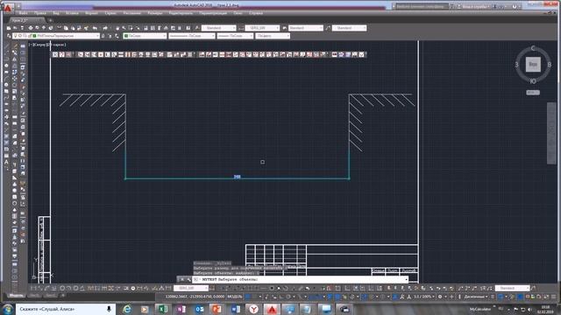
Task: Open the Properties palette icon
Action: pyautogui.click(x=146, y=28)
